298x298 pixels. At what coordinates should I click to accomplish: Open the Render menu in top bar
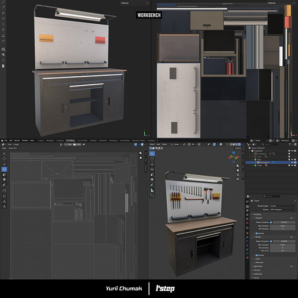[x=17, y=141]
